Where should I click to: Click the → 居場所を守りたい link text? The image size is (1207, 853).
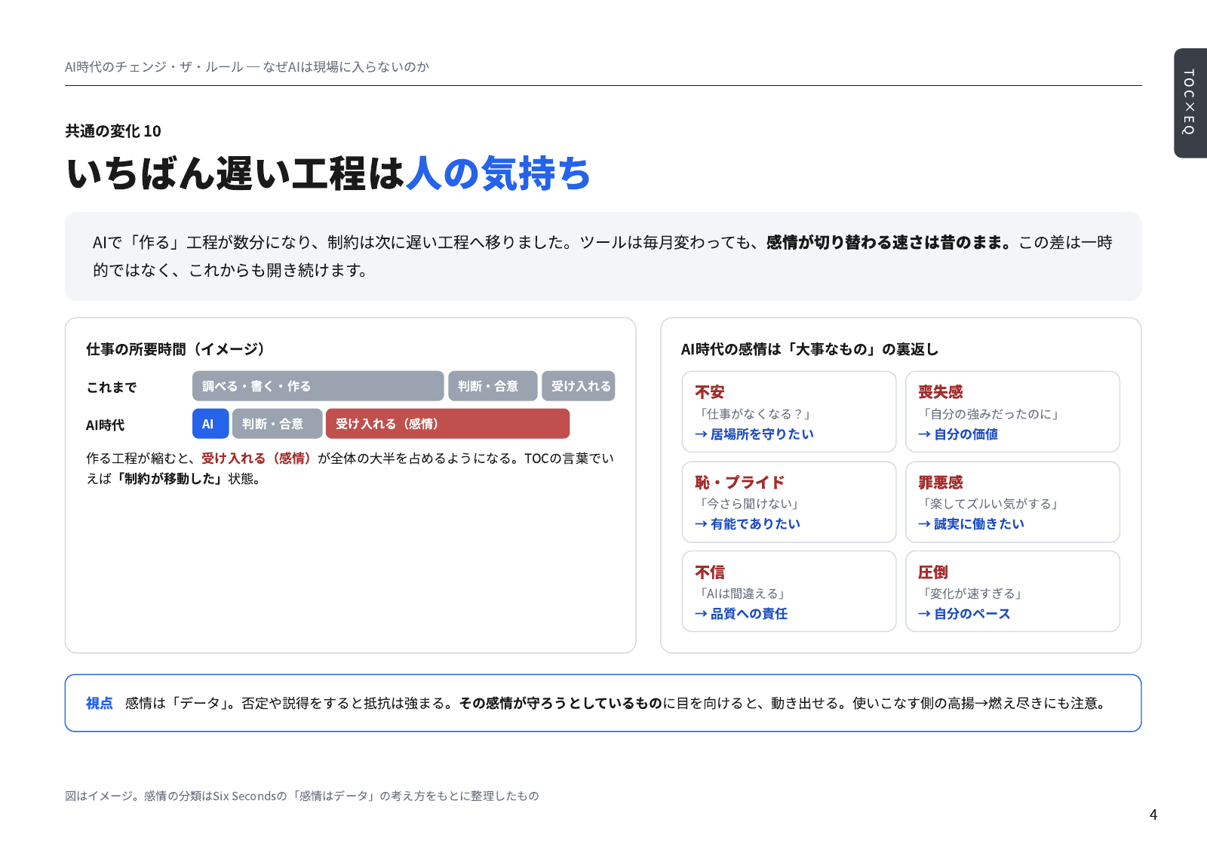click(x=754, y=434)
